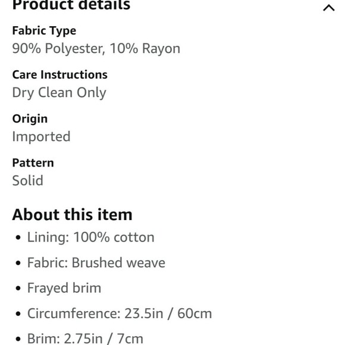Select the Circumference 23.5in / 60cm line
345x345 pixels.
[120, 313]
